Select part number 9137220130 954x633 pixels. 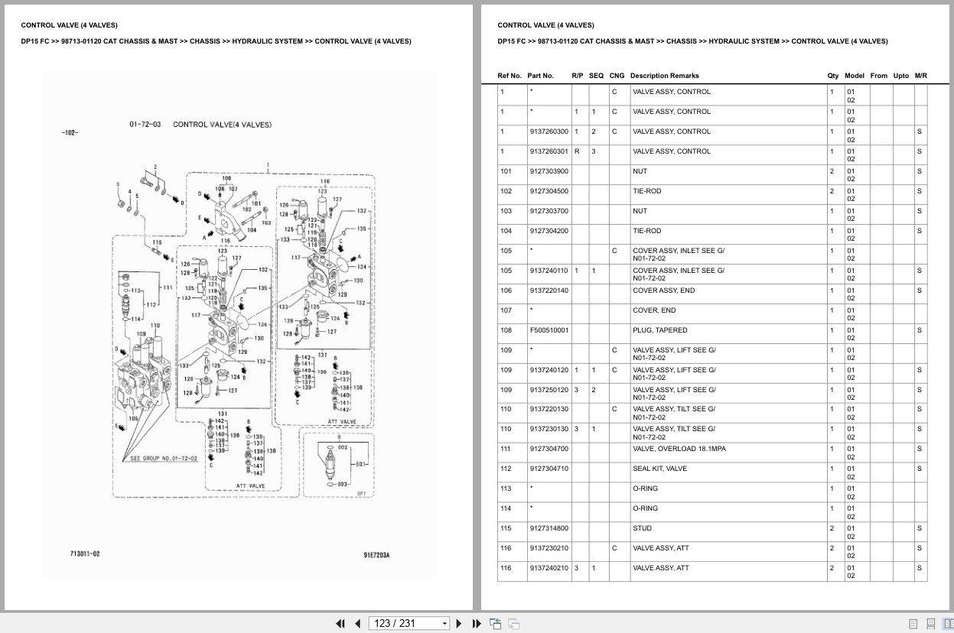tap(549, 410)
